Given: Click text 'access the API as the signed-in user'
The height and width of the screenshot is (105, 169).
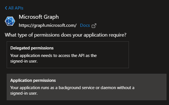Looking at the screenshot, I should (x=54, y=58).
